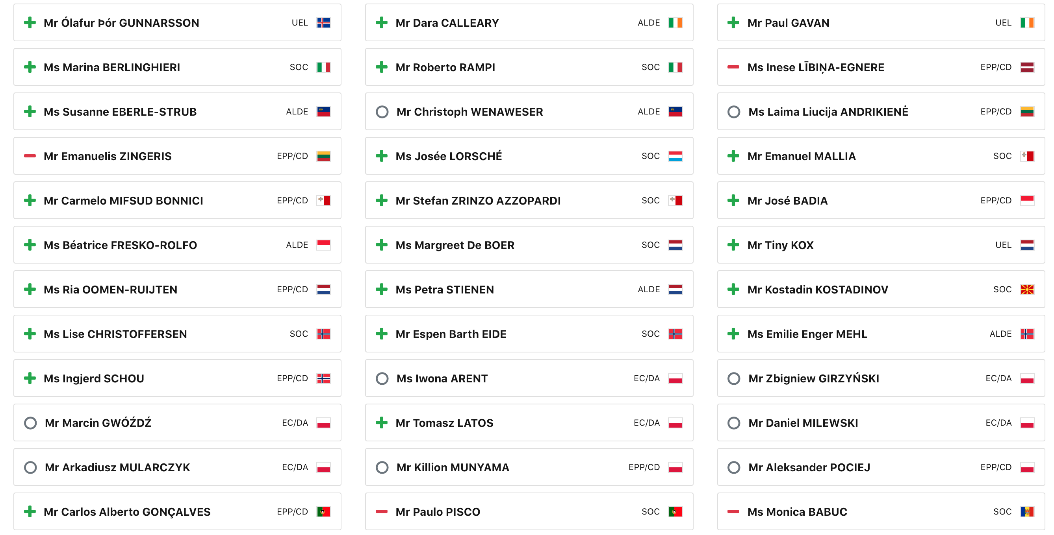
Task: Click the green plus icon for Ms Marina BERLINGHIERI
Action: click(x=30, y=67)
